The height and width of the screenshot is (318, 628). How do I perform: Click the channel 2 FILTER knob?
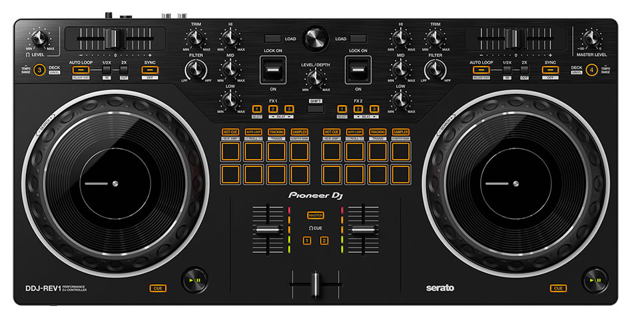(436, 70)
